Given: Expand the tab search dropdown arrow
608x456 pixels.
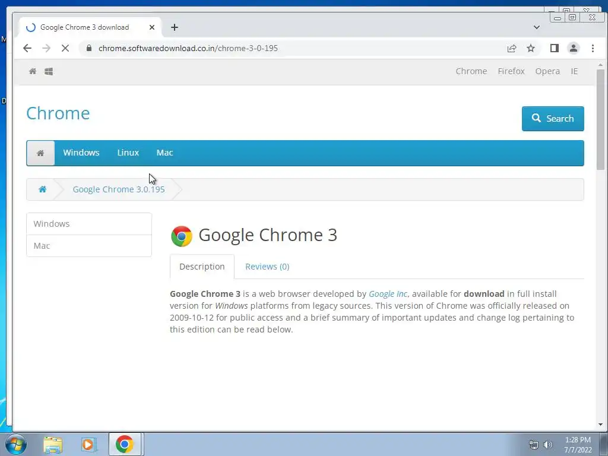Looking at the screenshot, I should [536, 27].
